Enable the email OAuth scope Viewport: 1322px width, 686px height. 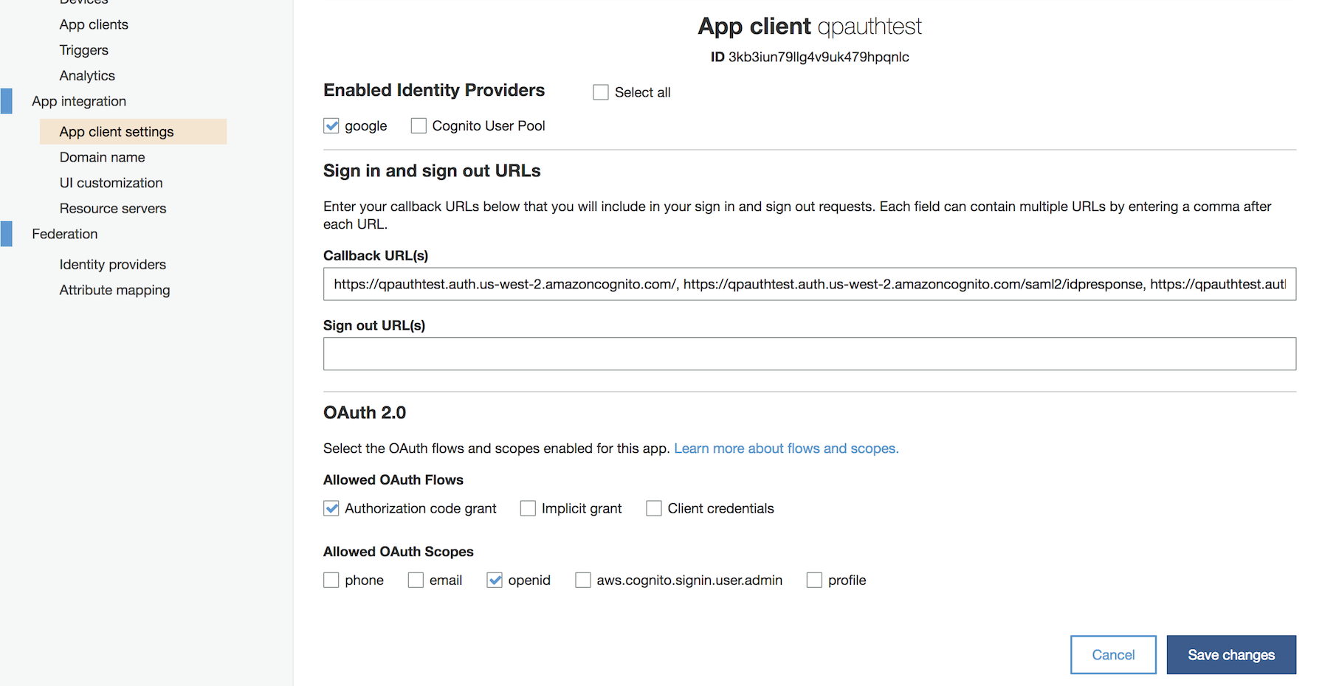[x=415, y=580]
